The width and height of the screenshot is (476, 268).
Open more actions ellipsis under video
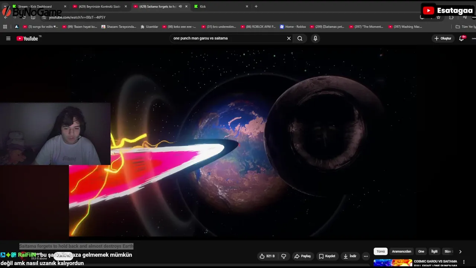pyautogui.click(x=366, y=256)
